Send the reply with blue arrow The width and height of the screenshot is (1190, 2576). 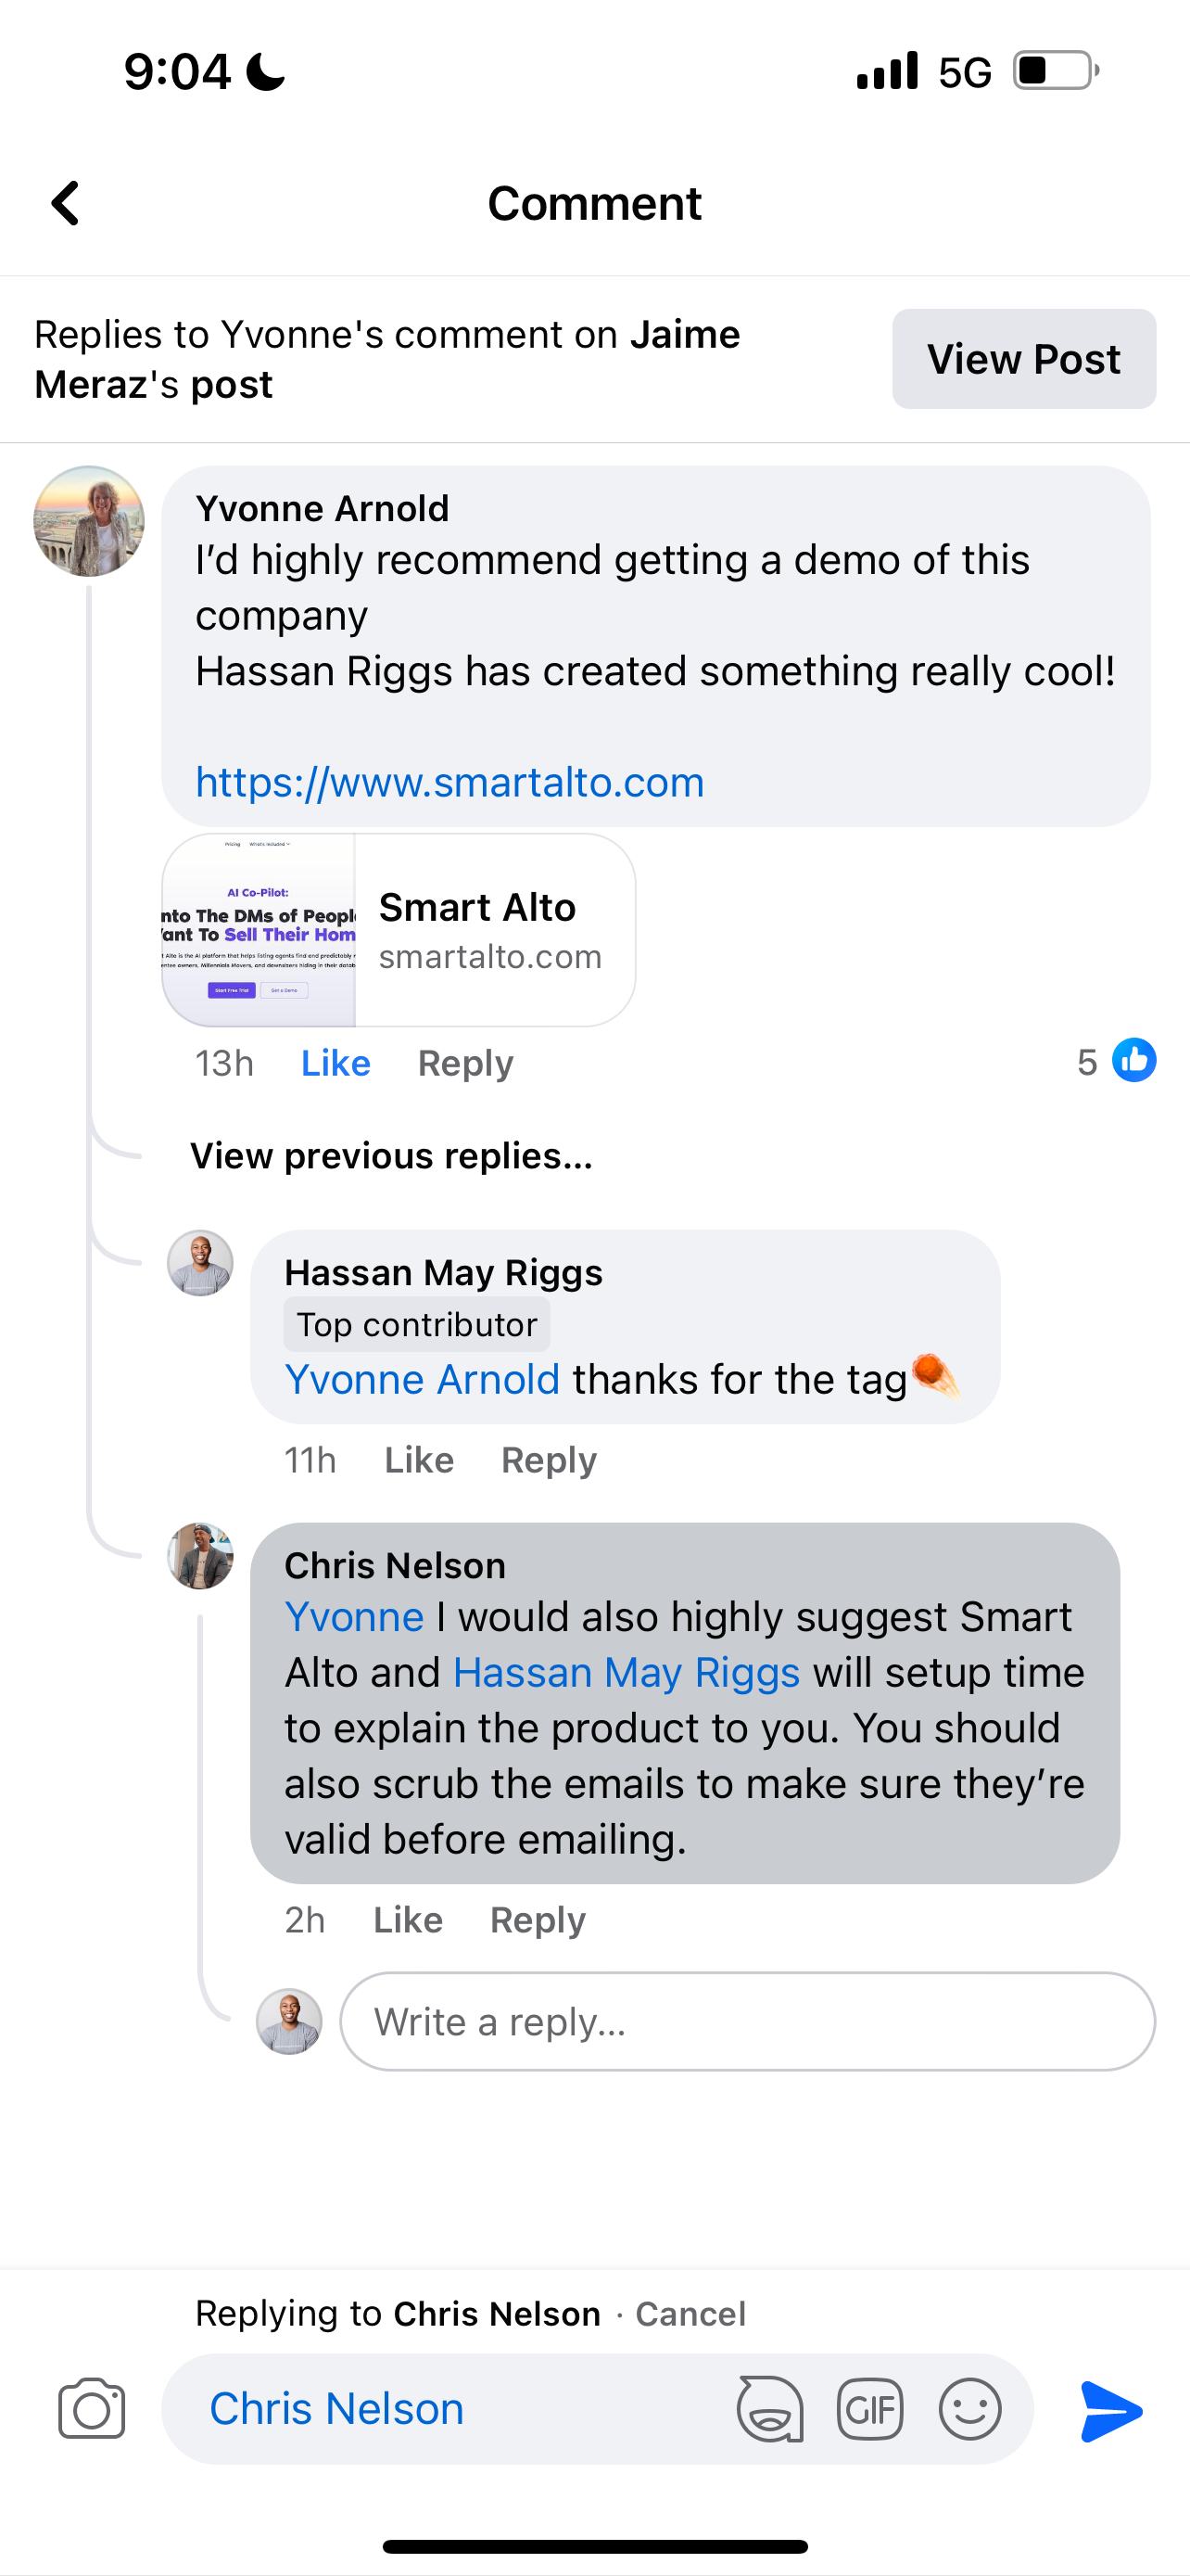[1111, 2410]
